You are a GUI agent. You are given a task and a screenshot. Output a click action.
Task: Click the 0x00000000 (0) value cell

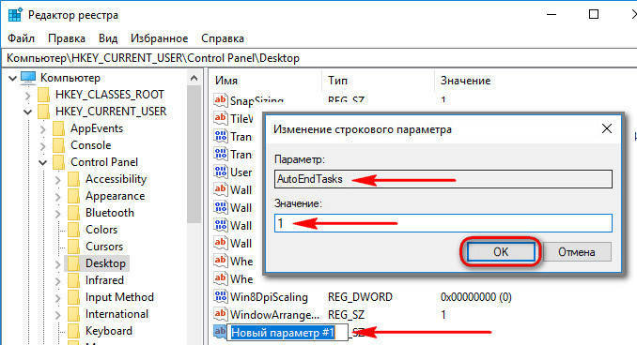(x=475, y=297)
